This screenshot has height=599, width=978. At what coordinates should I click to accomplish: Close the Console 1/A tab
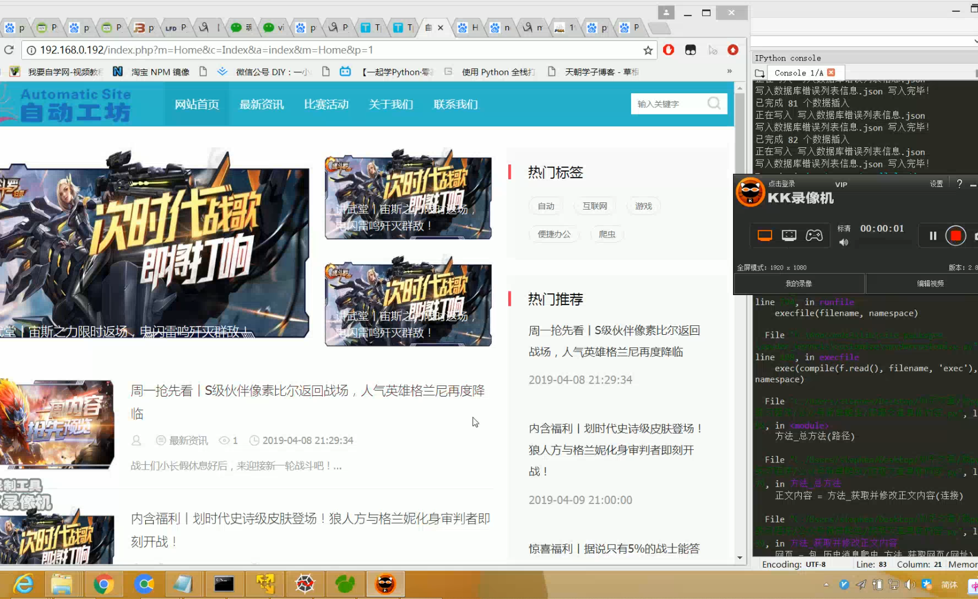[x=831, y=72]
